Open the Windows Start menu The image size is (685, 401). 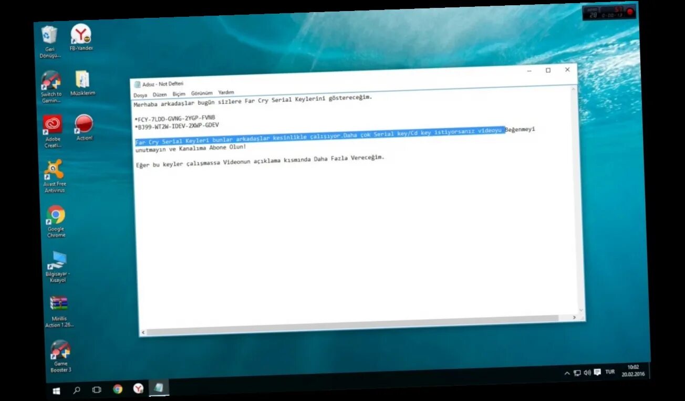point(56,391)
